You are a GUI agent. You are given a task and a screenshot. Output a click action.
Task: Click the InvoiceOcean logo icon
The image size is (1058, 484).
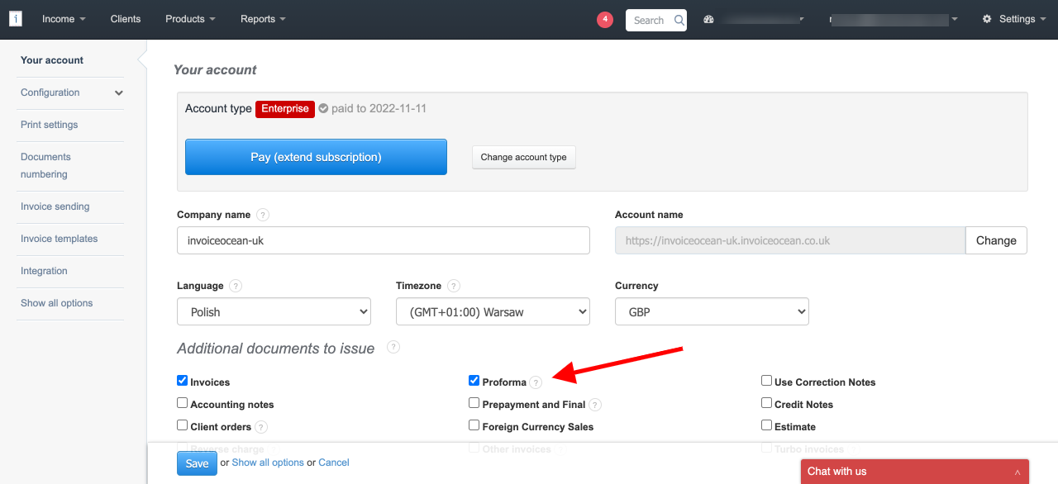click(15, 19)
